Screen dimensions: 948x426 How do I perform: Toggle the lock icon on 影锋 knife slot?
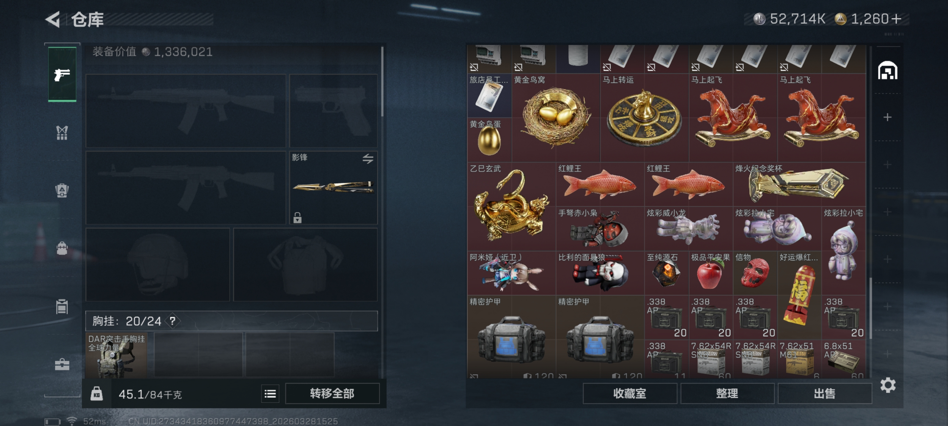(x=297, y=218)
